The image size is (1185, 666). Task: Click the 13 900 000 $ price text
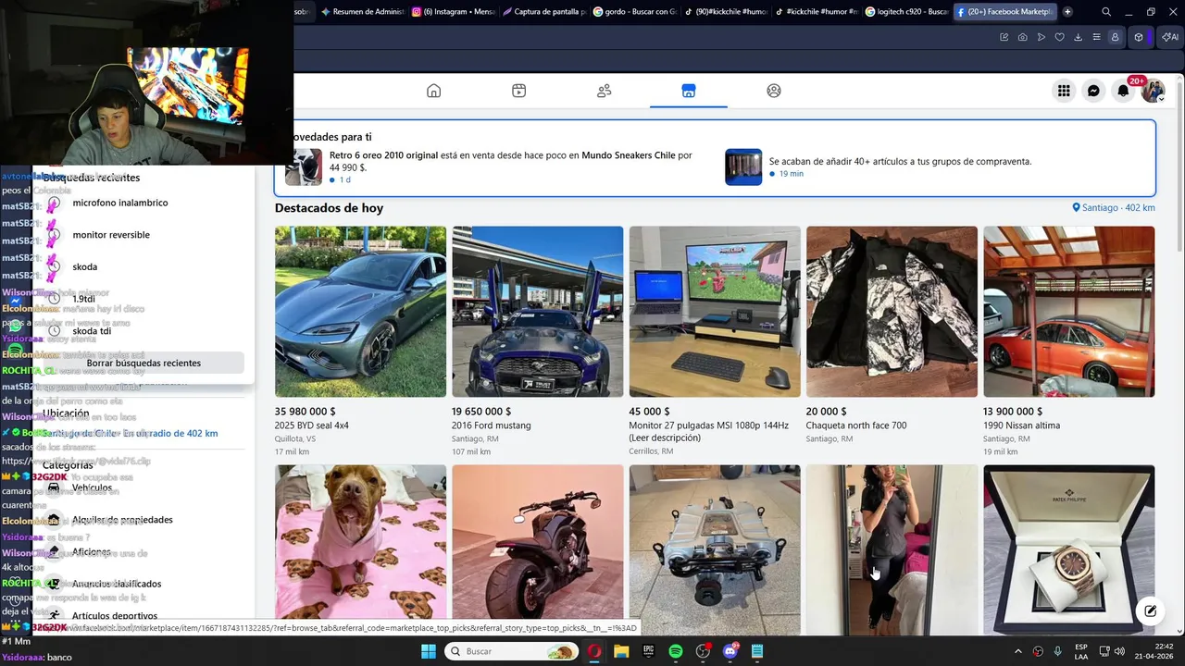click(1013, 412)
